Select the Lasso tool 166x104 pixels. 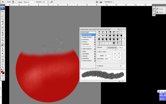tap(2, 17)
